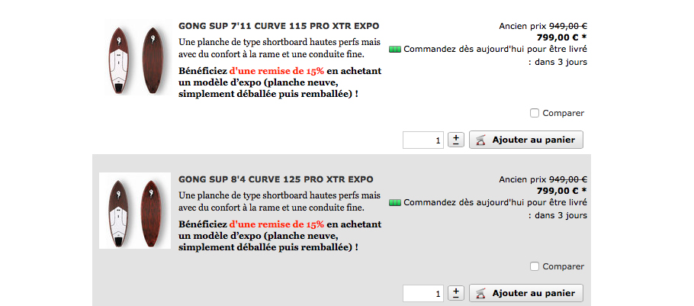Focus the quantity field for the 8'4 Curve 125
Screen dimensions: 694x306
[423, 293]
